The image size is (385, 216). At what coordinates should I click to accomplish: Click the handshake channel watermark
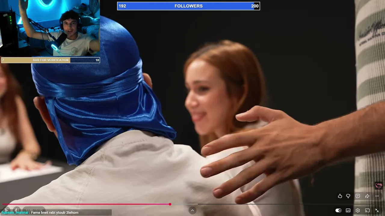point(378,186)
